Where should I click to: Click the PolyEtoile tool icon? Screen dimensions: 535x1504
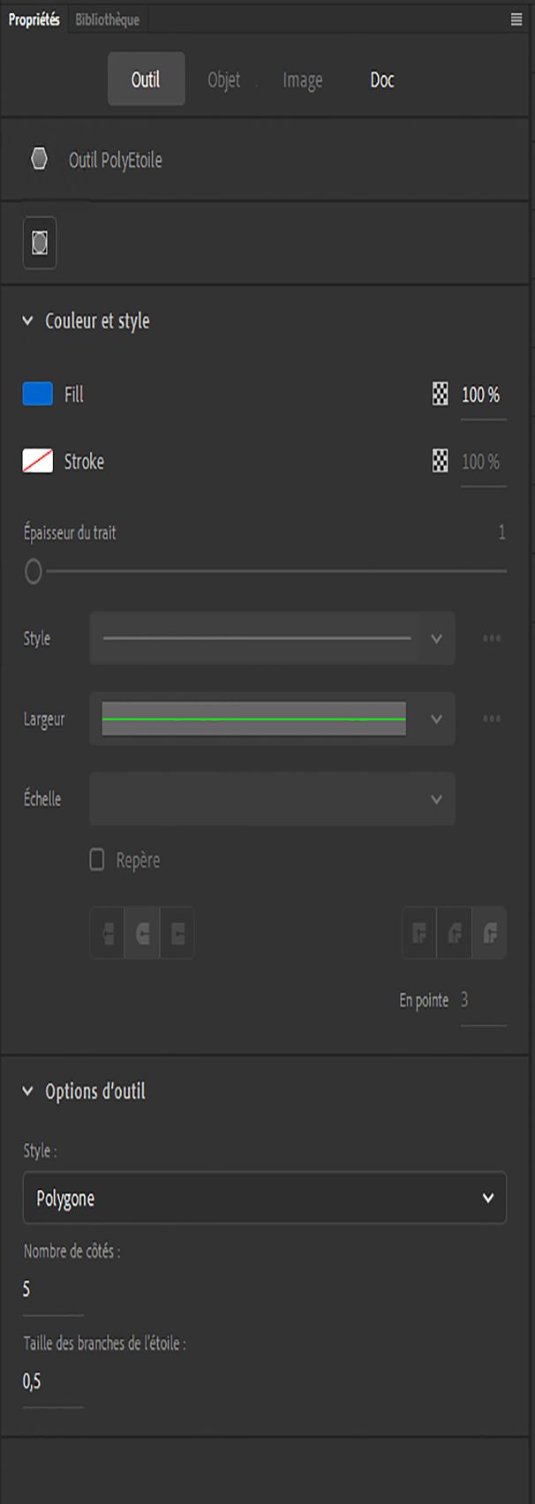point(39,160)
